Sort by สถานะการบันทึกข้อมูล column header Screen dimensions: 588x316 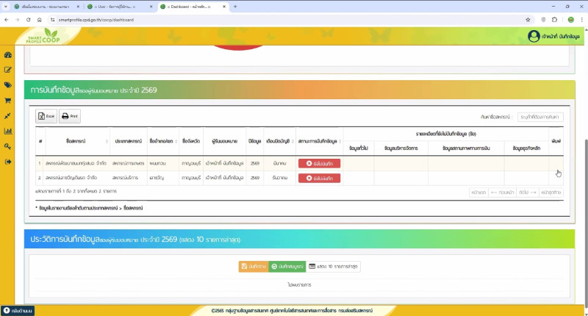coord(318,140)
